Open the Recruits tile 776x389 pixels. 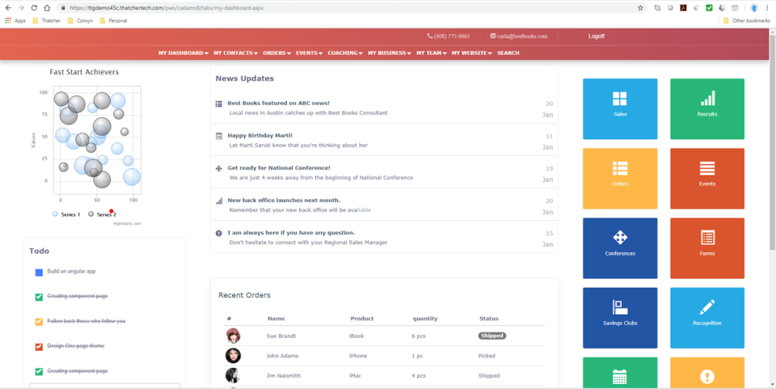[707, 109]
